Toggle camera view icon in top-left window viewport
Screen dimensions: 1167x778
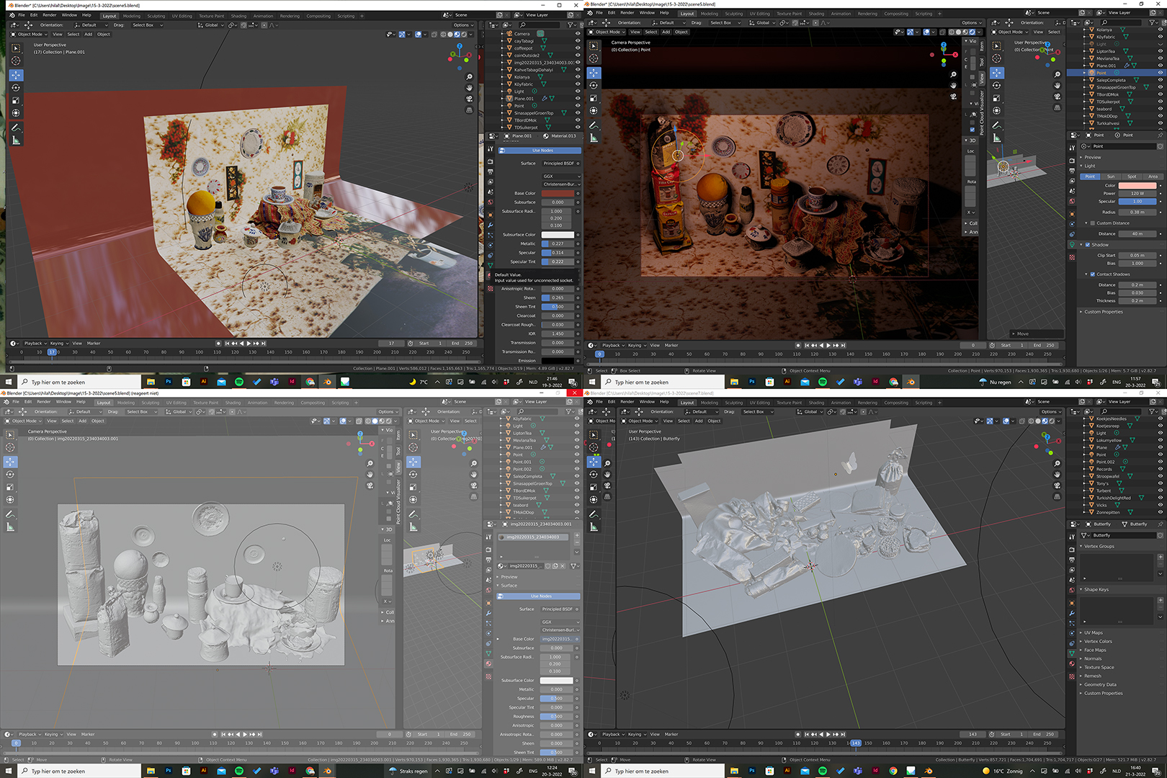pos(469,99)
